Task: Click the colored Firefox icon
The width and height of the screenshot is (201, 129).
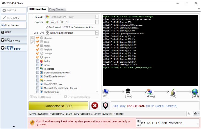Action: tap(41, 61)
